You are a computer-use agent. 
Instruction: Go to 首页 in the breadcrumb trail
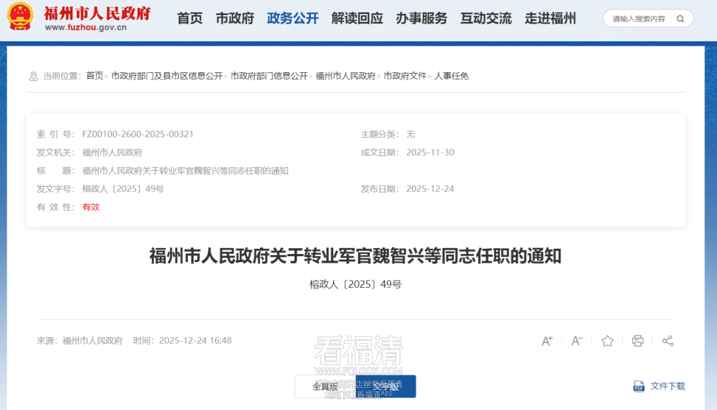(94, 76)
